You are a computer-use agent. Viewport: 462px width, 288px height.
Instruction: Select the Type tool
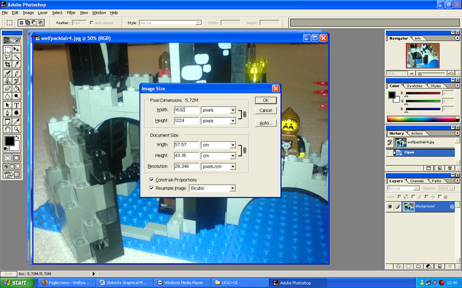coord(17,105)
